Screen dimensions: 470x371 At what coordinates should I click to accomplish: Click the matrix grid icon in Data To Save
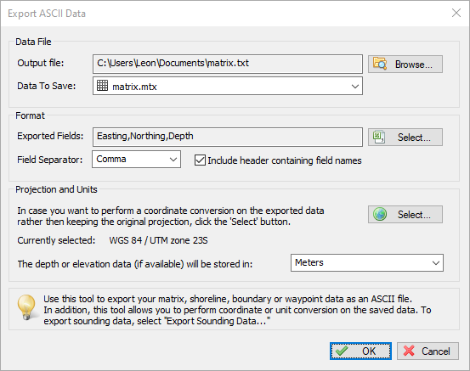click(102, 86)
